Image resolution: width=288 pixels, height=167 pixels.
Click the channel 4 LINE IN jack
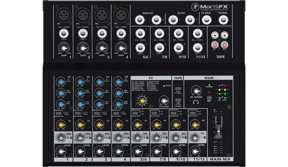pyautogui.click(x=121, y=33)
